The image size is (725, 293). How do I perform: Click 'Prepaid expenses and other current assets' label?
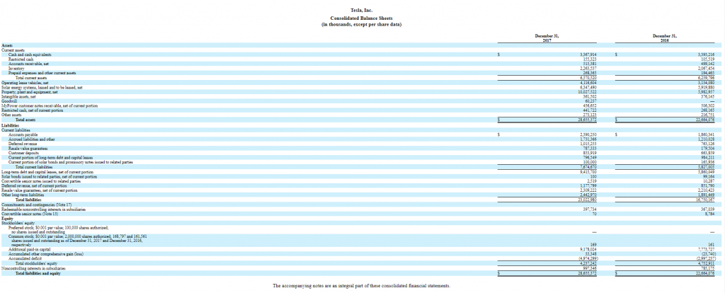(42, 73)
